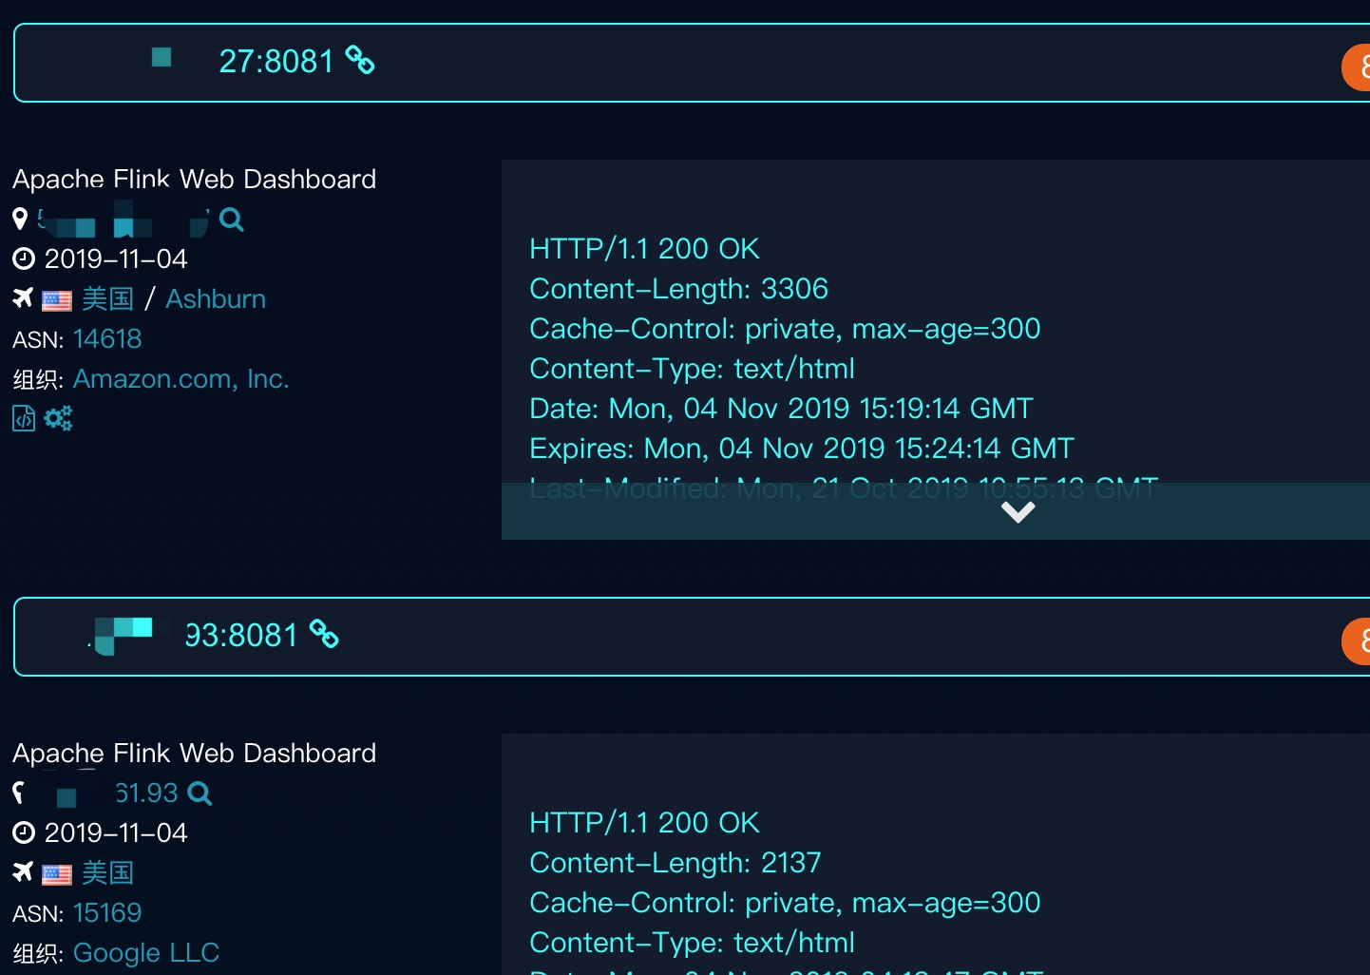
Task: Open organization Amazon.com, Inc.
Action: 181,378
